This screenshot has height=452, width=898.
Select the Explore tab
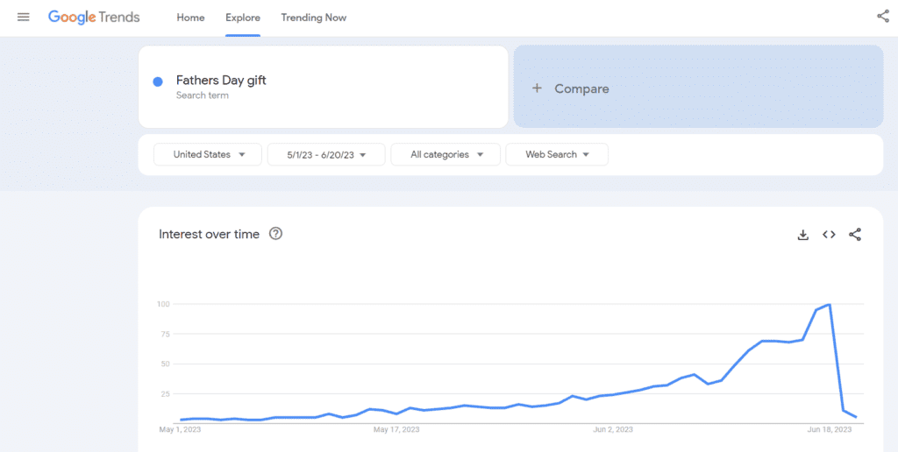pos(242,18)
